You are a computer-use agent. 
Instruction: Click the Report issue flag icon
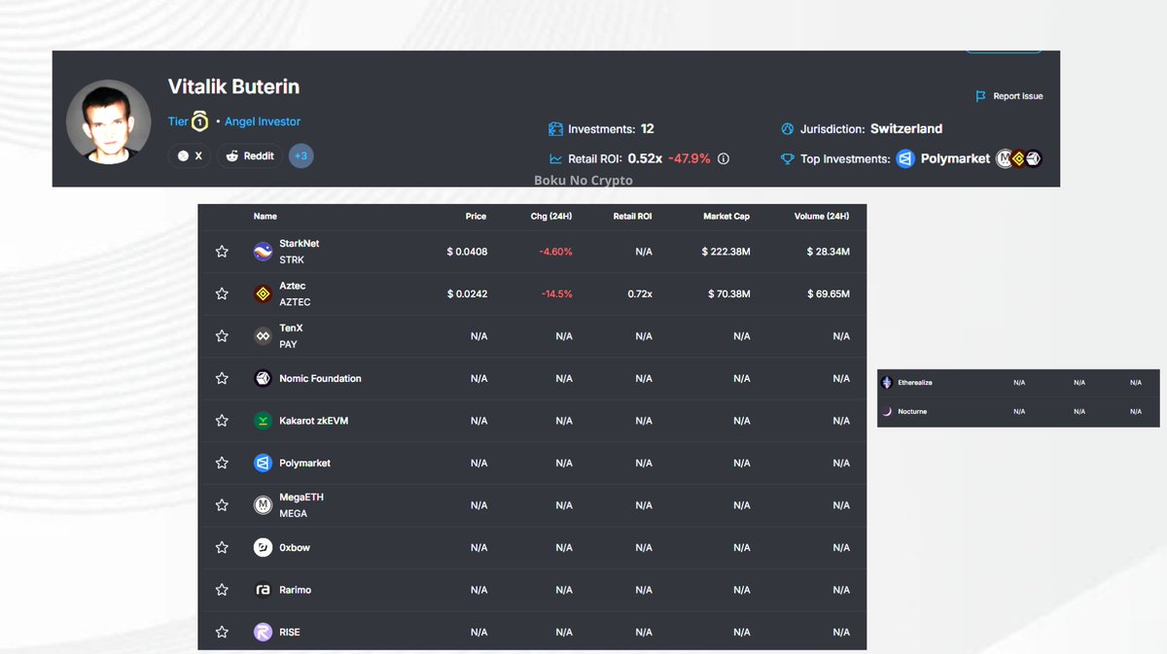[x=980, y=96]
